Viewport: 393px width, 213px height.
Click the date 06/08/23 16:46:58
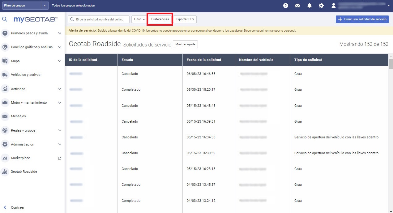point(201,74)
